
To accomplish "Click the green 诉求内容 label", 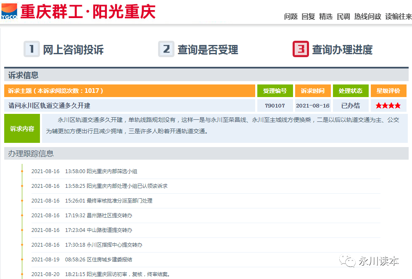I will pyautogui.click(x=22, y=129).
